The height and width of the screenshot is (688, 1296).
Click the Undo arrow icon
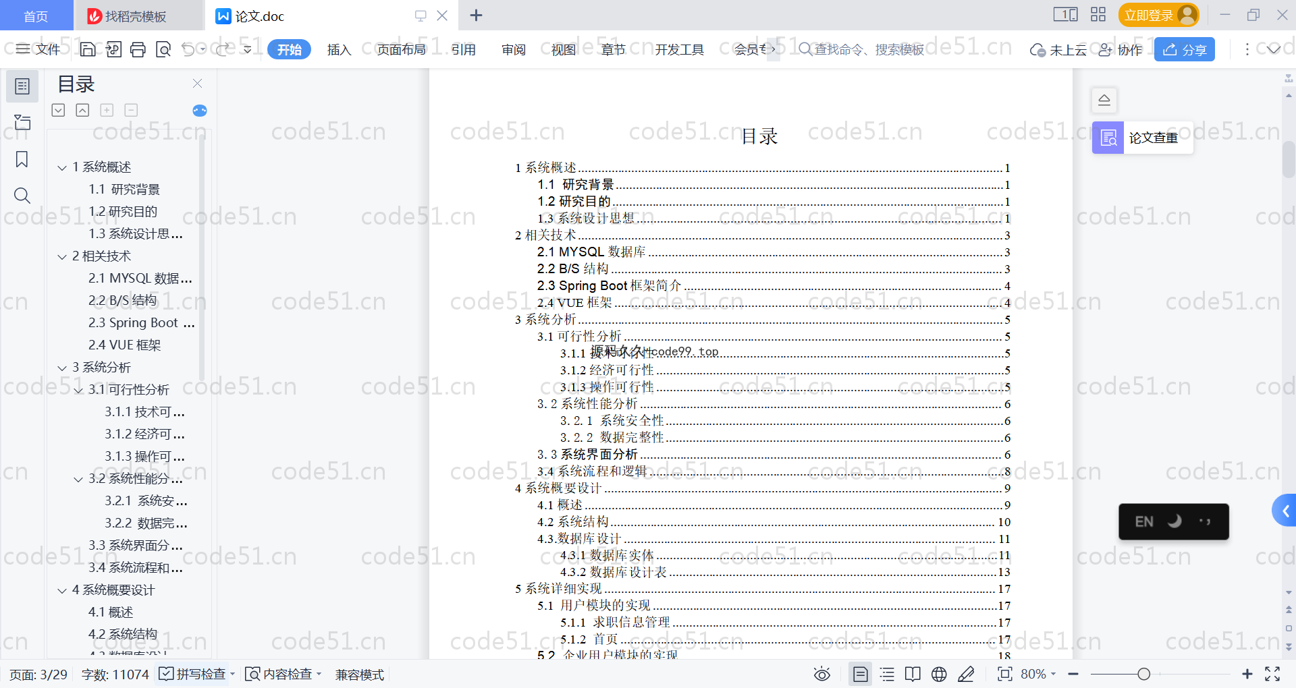point(188,49)
